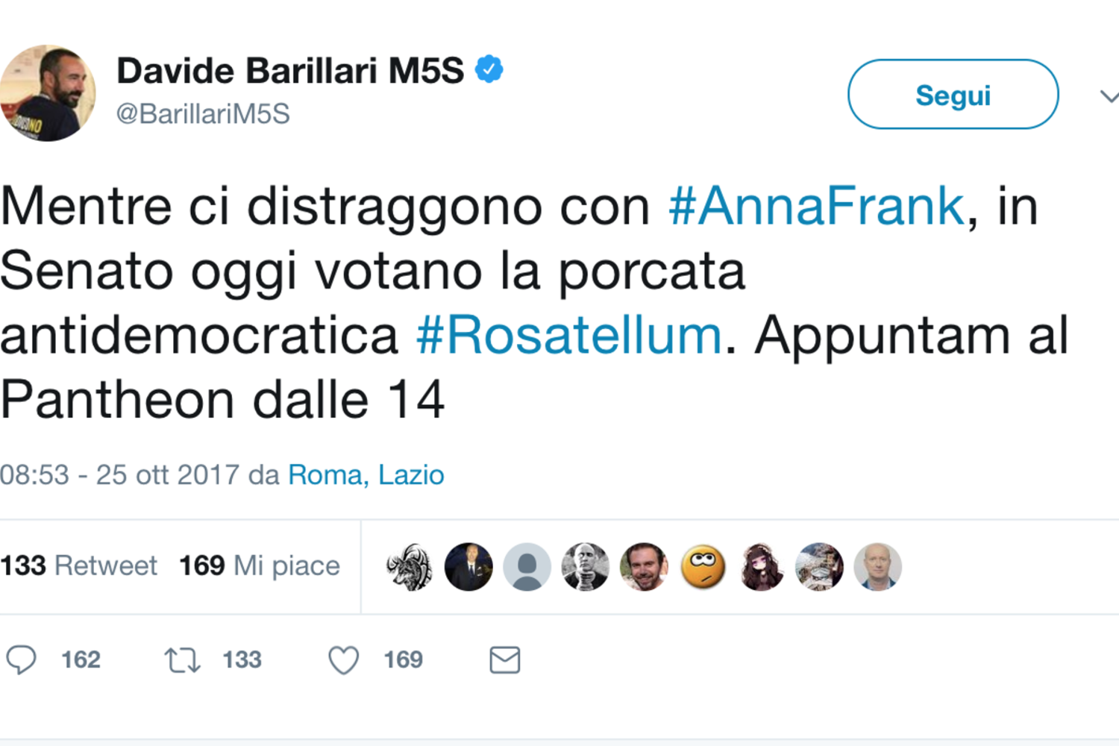This screenshot has width=1119, height=746.
Task: View the 133 Retweet list
Action: click(x=78, y=566)
